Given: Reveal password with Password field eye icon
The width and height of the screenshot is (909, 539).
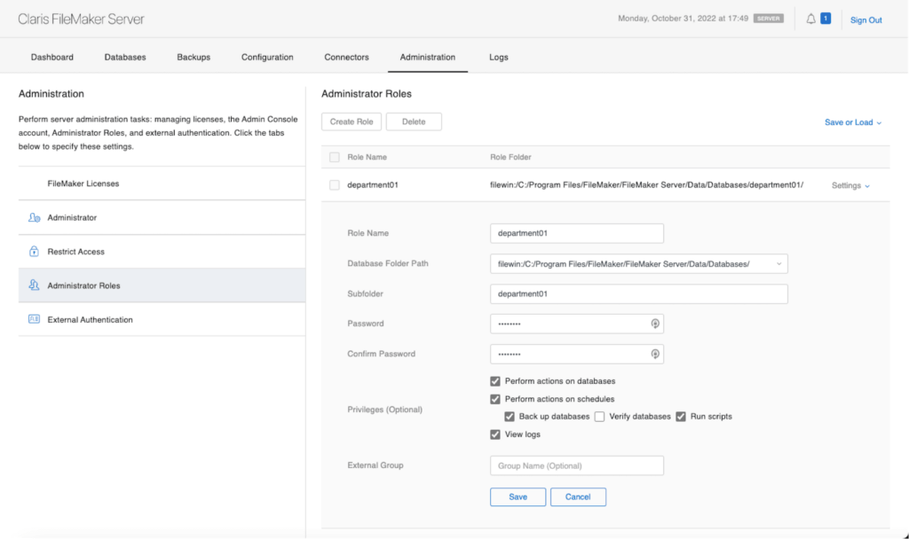Looking at the screenshot, I should pos(654,324).
